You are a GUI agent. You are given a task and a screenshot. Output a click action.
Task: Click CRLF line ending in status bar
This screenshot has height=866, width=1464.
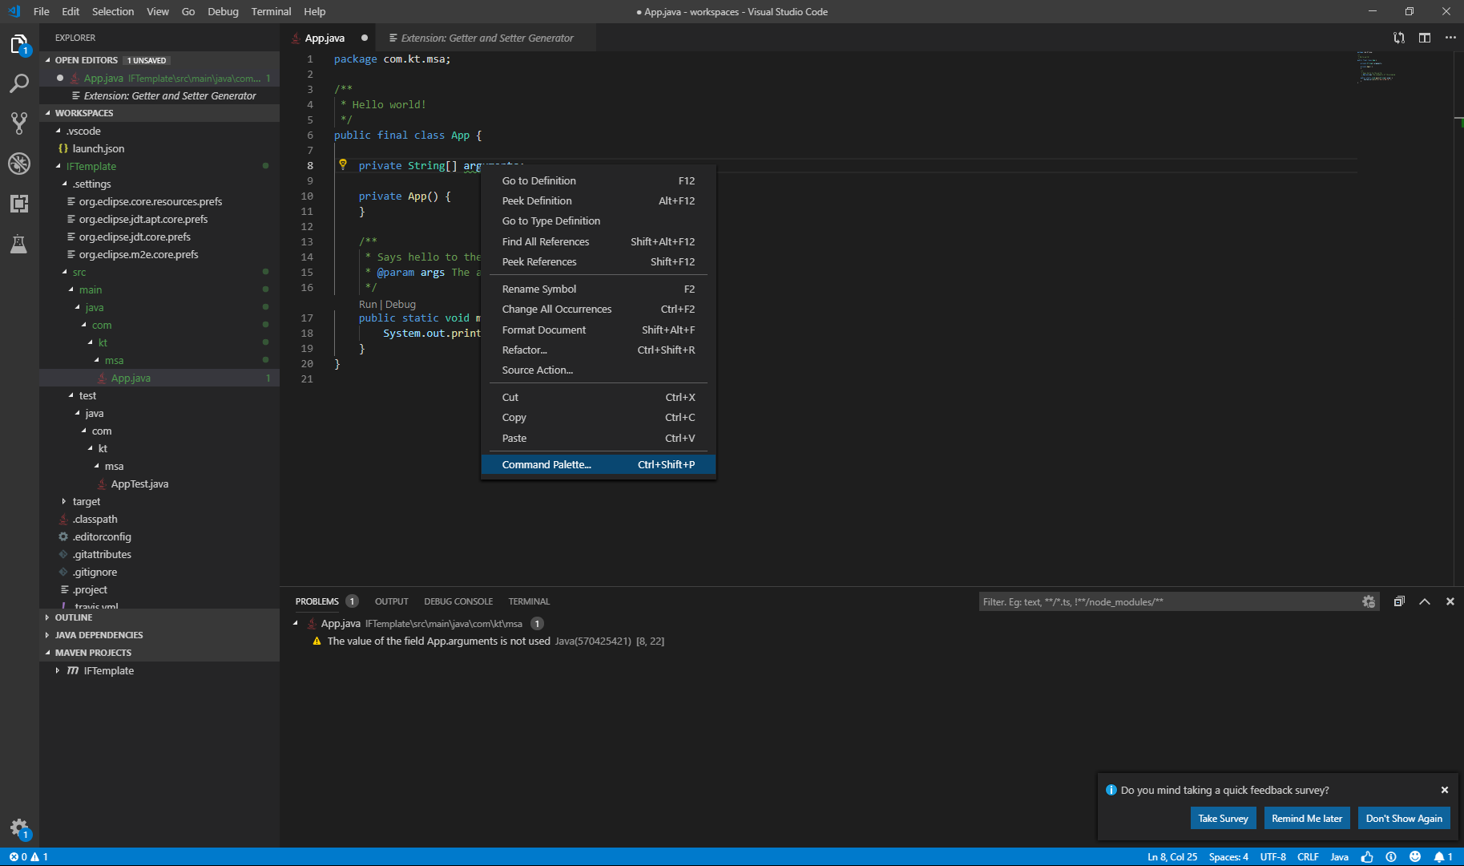pyautogui.click(x=1308, y=857)
